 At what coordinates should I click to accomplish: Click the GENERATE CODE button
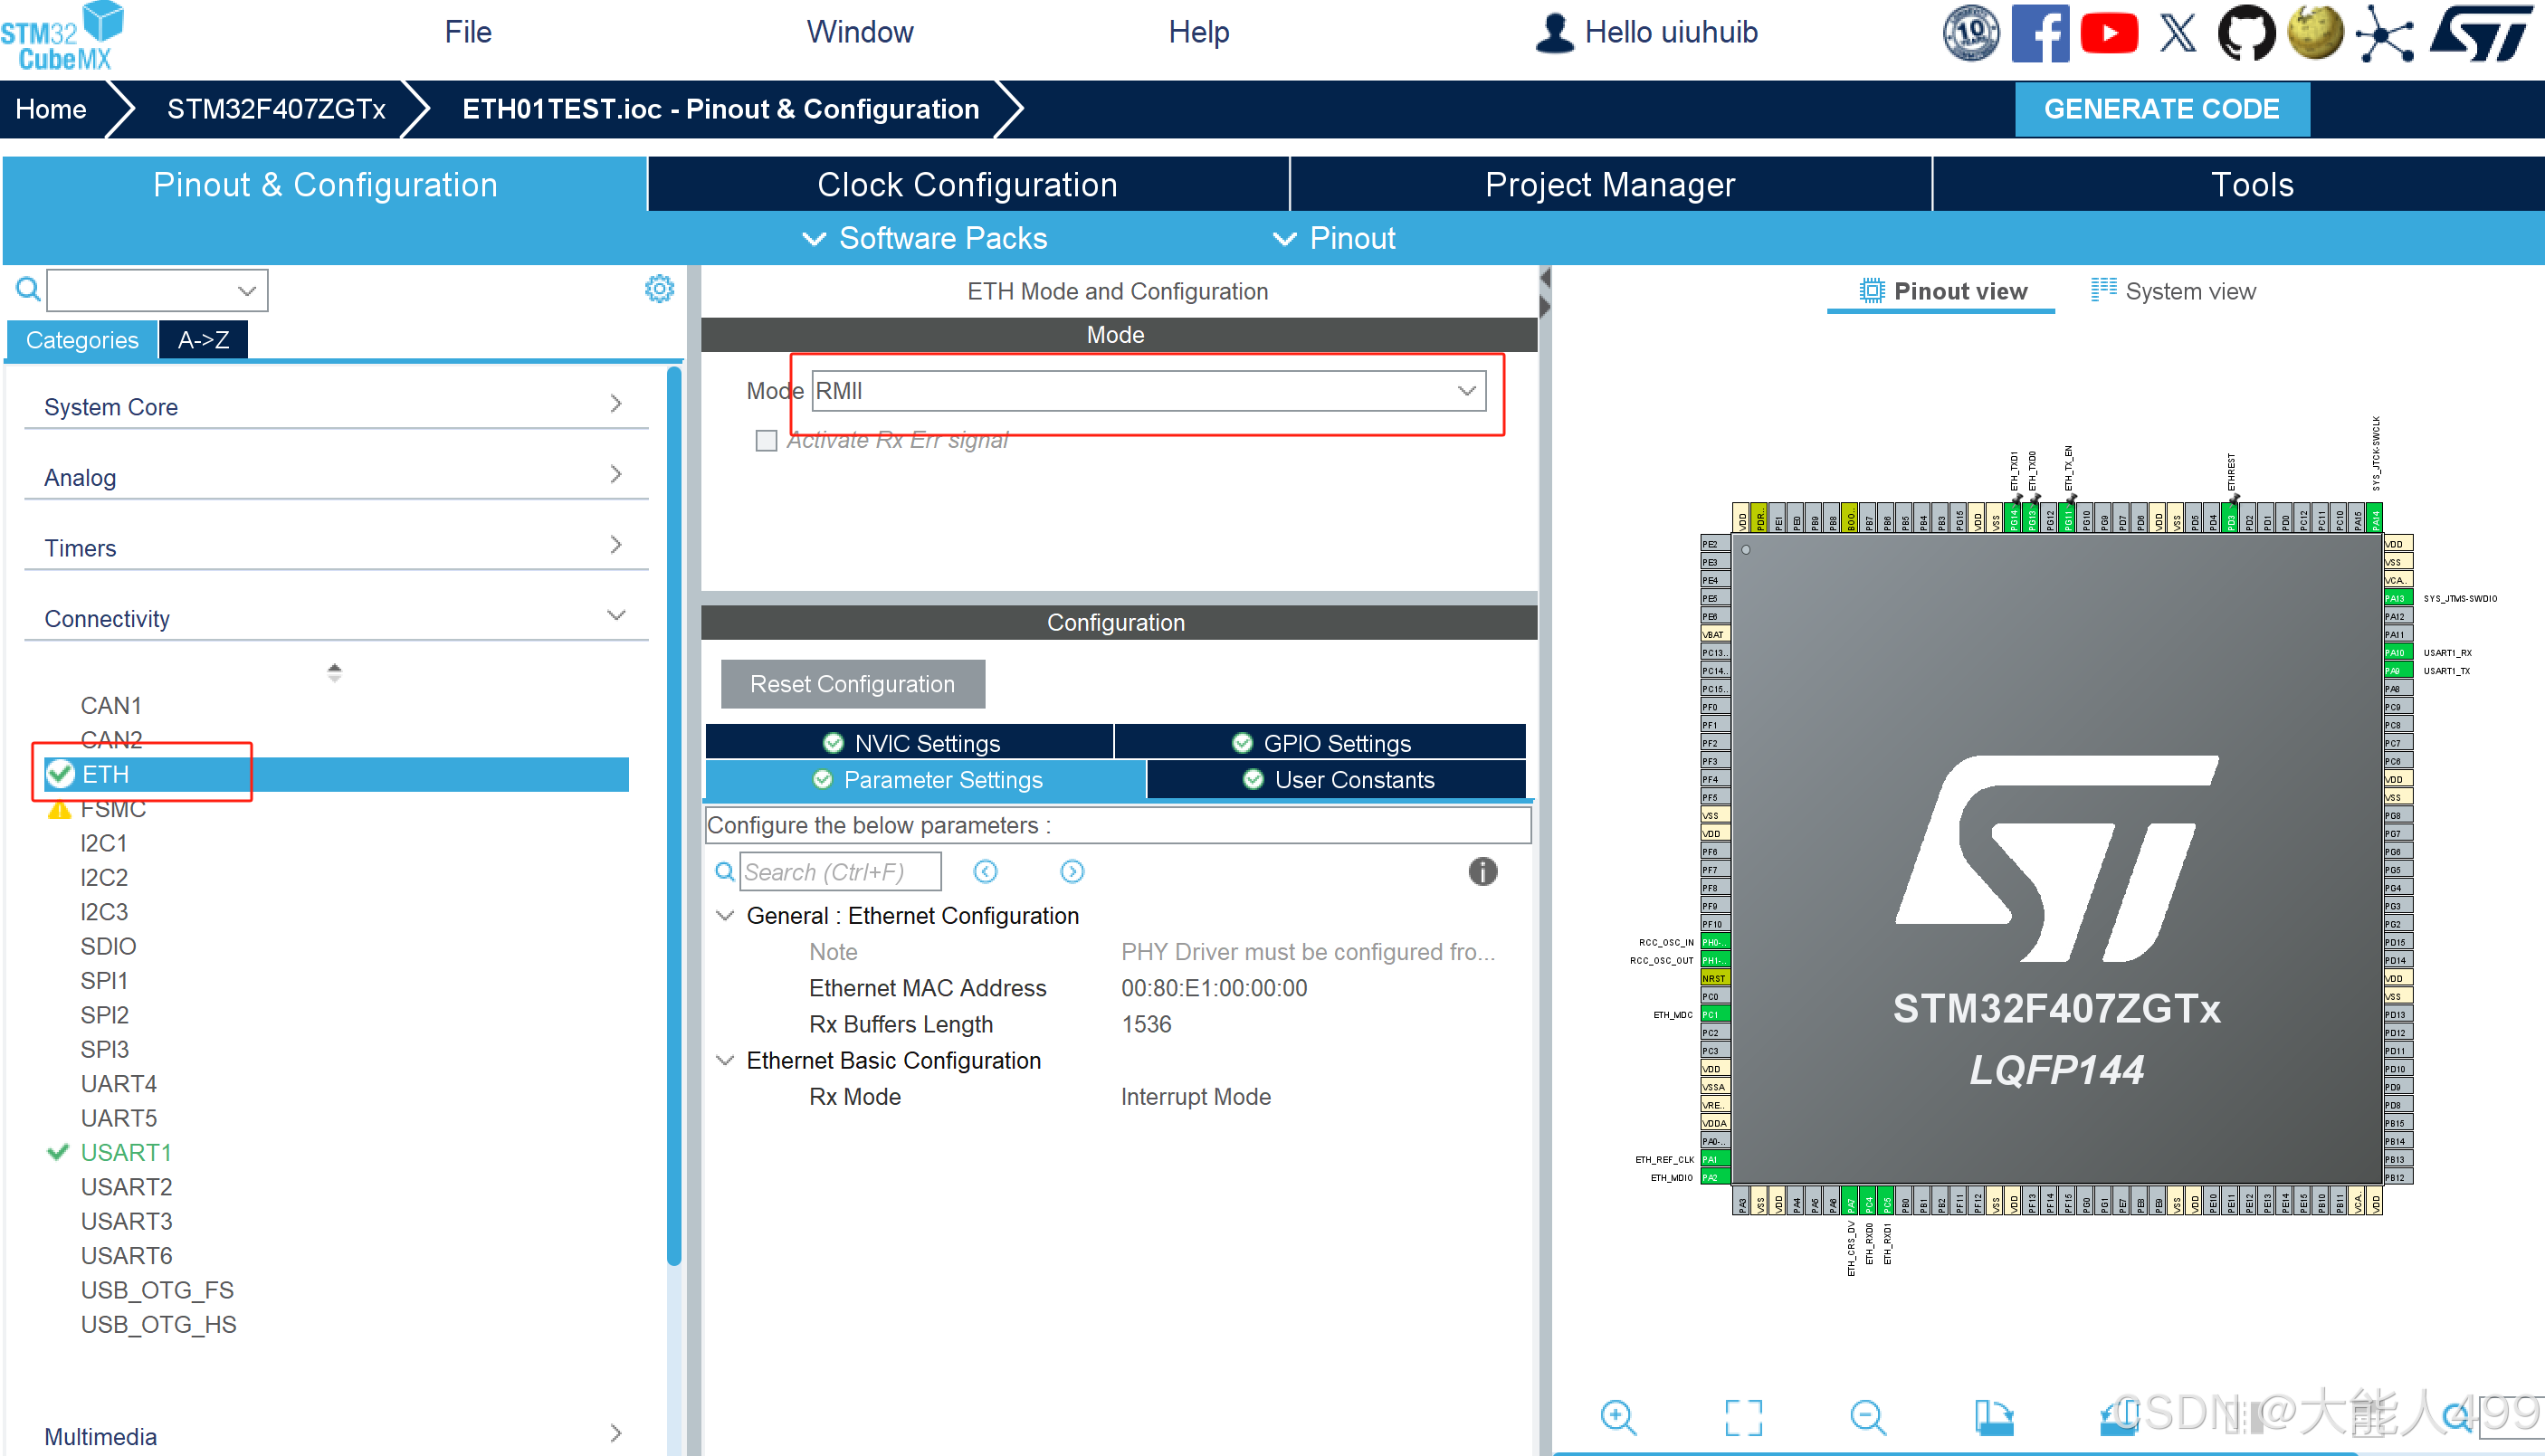click(x=2161, y=108)
